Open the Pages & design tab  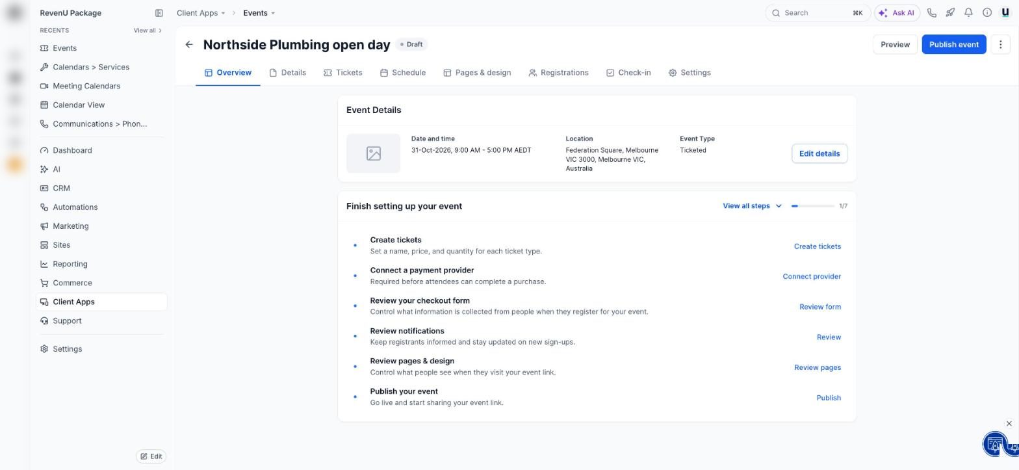coord(477,73)
